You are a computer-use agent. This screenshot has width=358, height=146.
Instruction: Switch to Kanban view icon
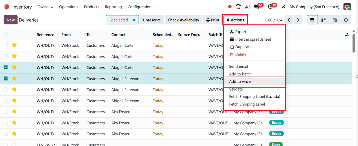[x=324, y=20]
